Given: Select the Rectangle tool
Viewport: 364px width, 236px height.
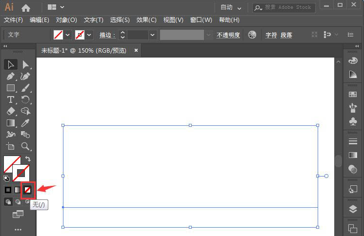Looking at the screenshot, I should [x=11, y=88].
